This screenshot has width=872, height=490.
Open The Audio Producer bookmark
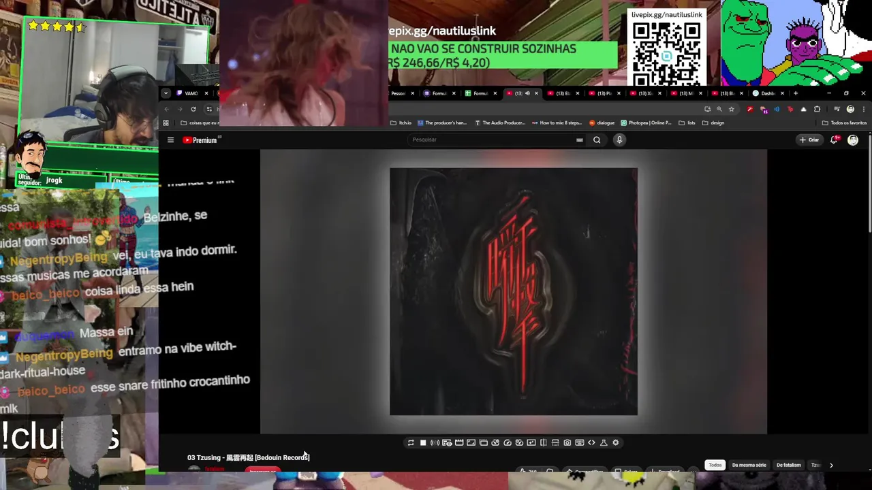pos(500,123)
